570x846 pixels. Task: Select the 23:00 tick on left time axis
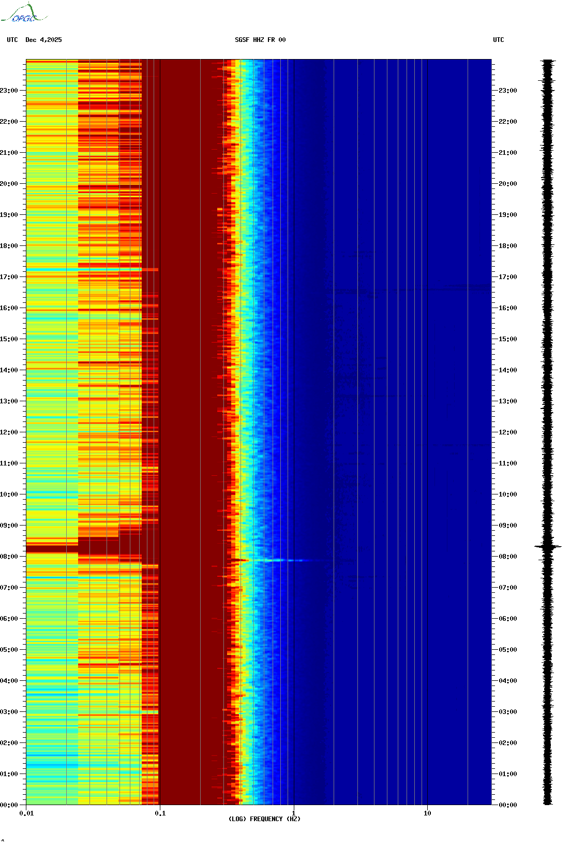[9, 91]
